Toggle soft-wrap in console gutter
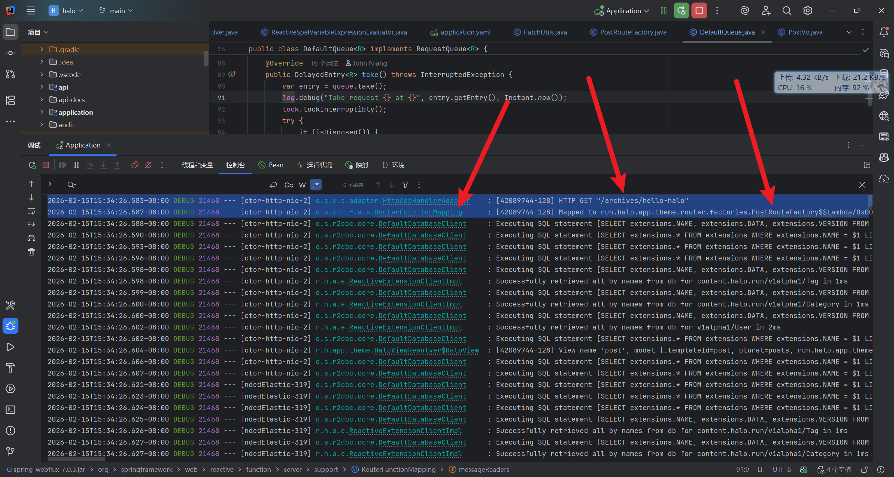 [31, 211]
